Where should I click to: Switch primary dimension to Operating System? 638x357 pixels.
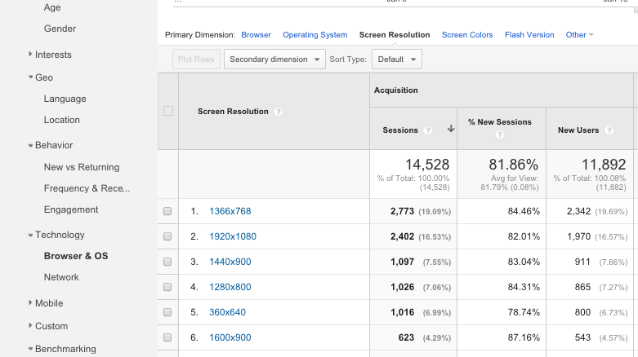pos(315,35)
